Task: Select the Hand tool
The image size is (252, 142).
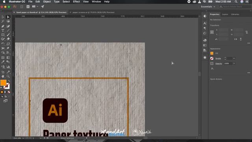Action: click(x=3, y=76)
